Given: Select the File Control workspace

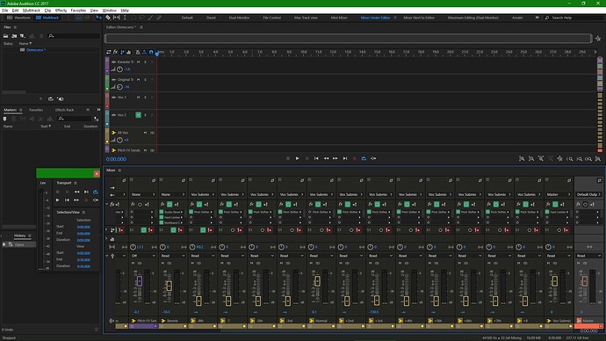Looking at the screenshot, I should pos(272,18).
